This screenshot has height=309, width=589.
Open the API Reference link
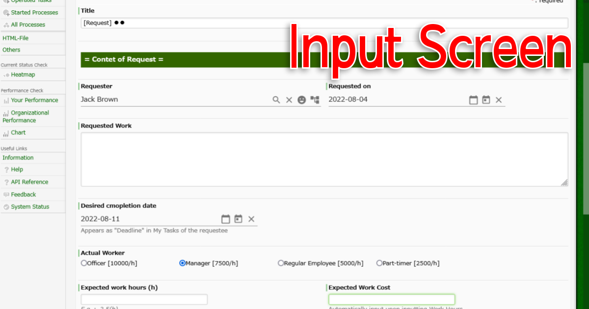point(29,182)
